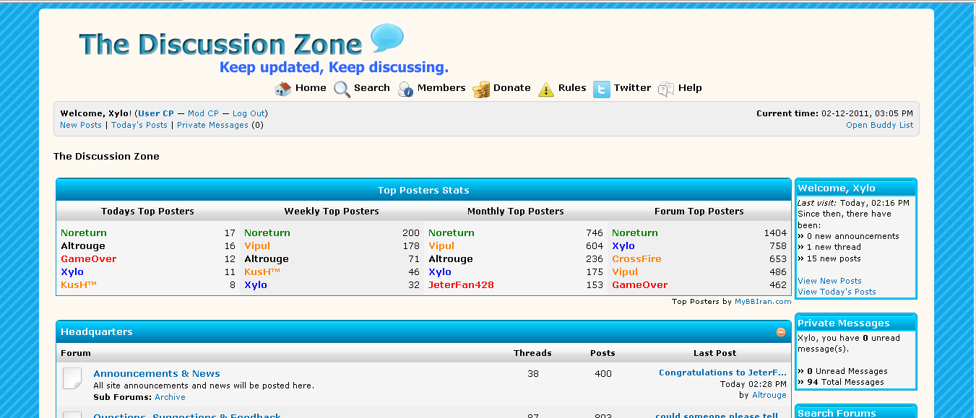Open CrossFire in Forum Top Posters
Viewport: 976px width, 418px height.
point(636,259)
